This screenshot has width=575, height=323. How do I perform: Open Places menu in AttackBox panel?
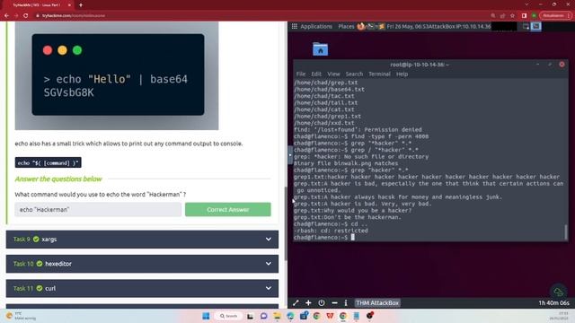click(x=346, y=26)
